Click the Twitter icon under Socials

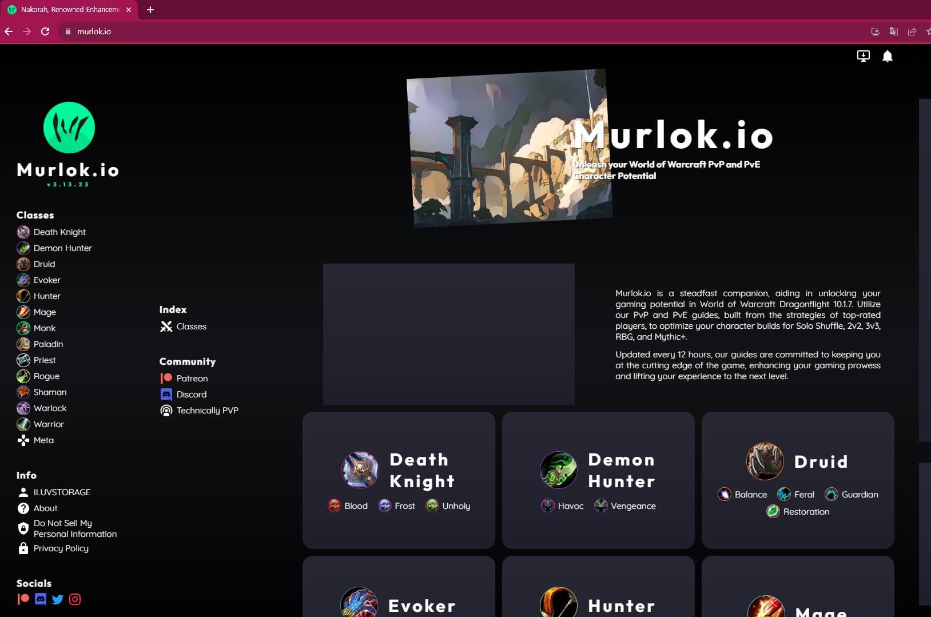tap(58, 599)
